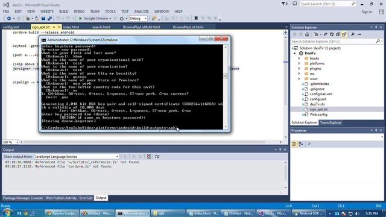Open the ANALYZE menu

(x=141, y=11)
